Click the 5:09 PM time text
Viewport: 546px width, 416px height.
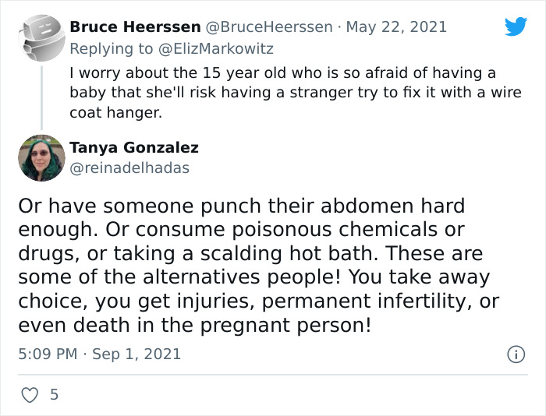[x=48, y=354]
